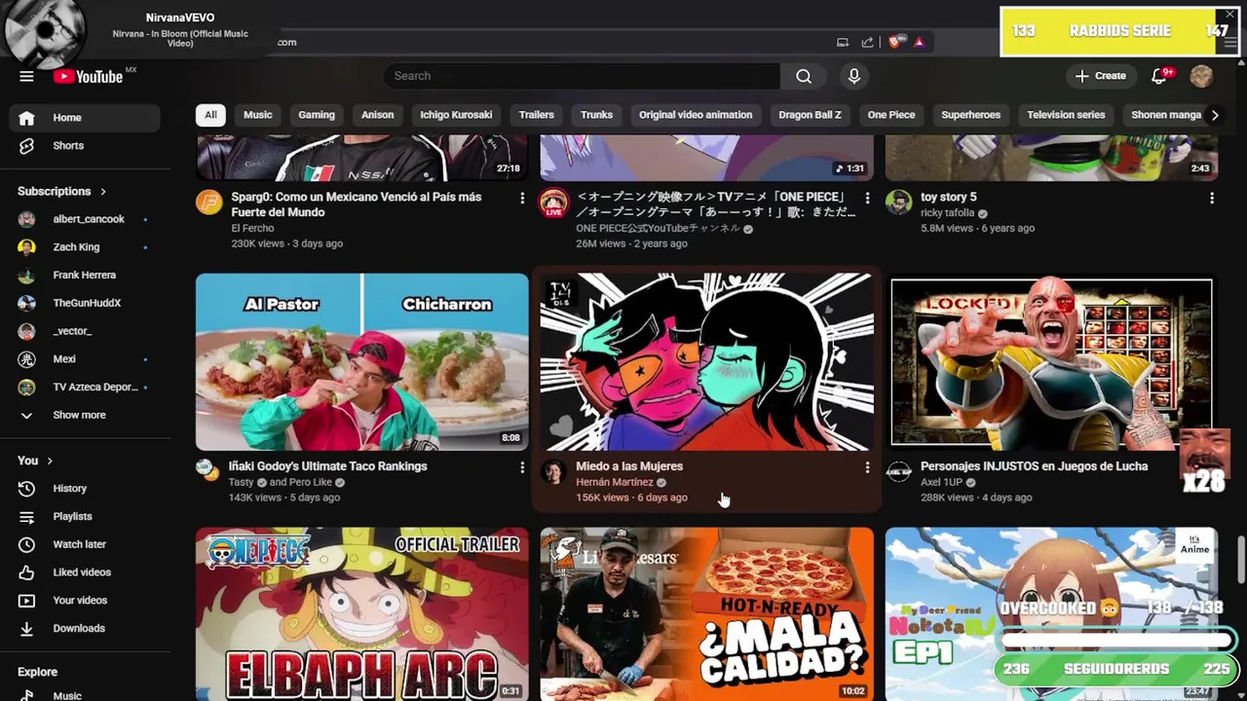Open Personajes INJUSTOS video thumbnail

[1051, 362]
